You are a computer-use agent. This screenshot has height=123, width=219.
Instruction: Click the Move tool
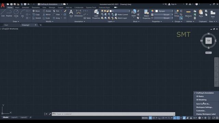pyautogui.click(x=36, y=11)
